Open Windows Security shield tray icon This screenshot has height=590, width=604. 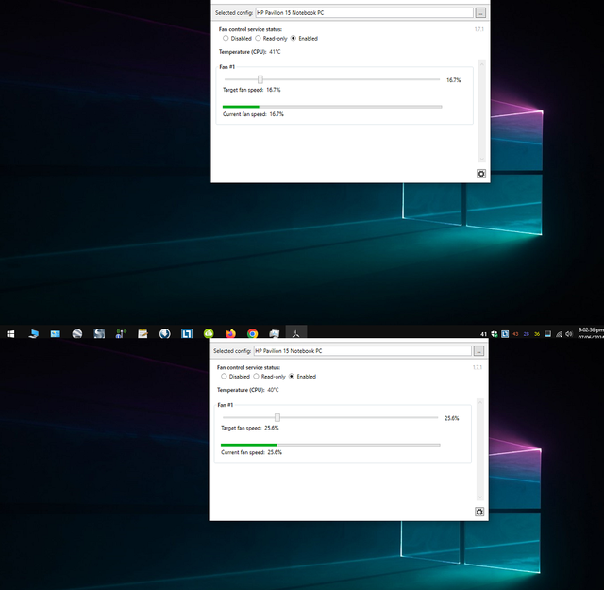click(x=494, y=334)
